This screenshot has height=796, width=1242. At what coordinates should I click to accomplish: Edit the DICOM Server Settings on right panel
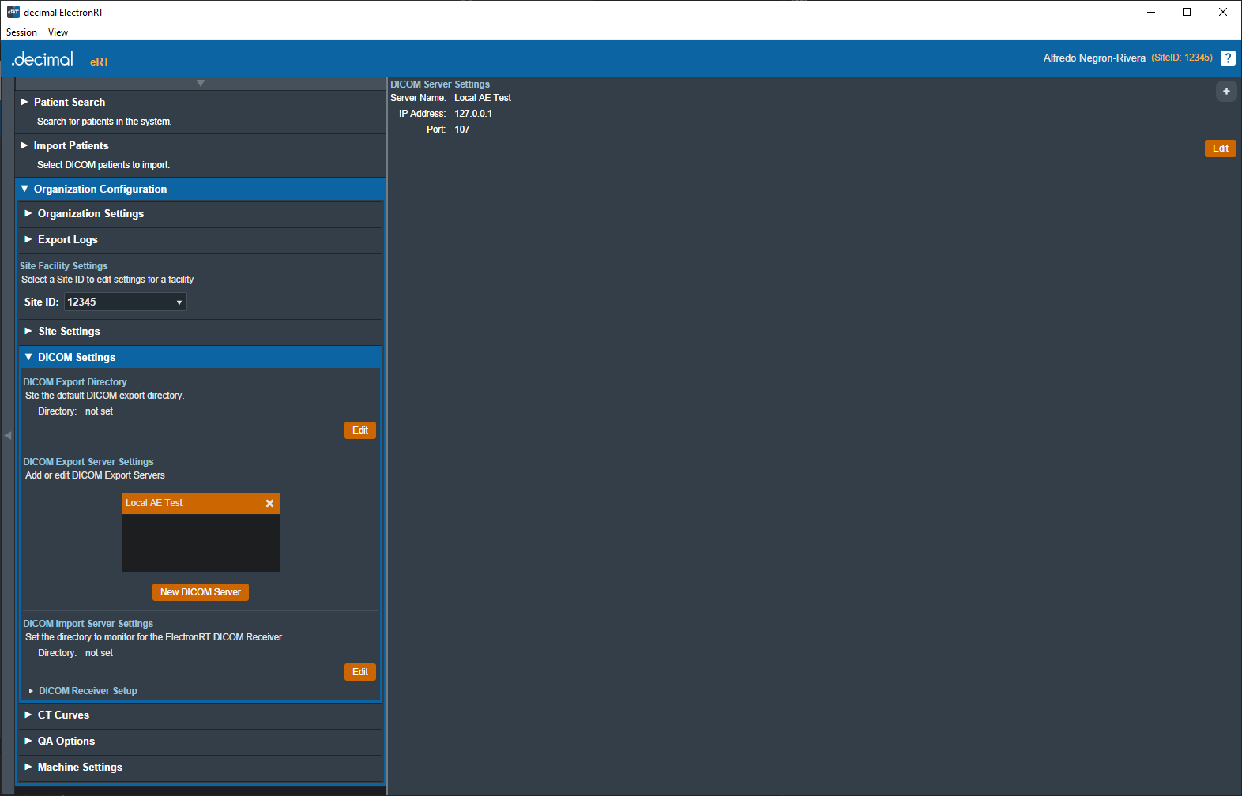tap(1220, 148)
